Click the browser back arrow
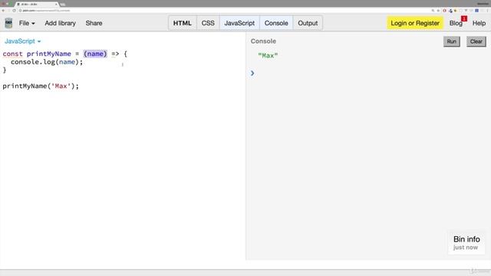Viewport: 491px width, 276px height. click(3, 11)
